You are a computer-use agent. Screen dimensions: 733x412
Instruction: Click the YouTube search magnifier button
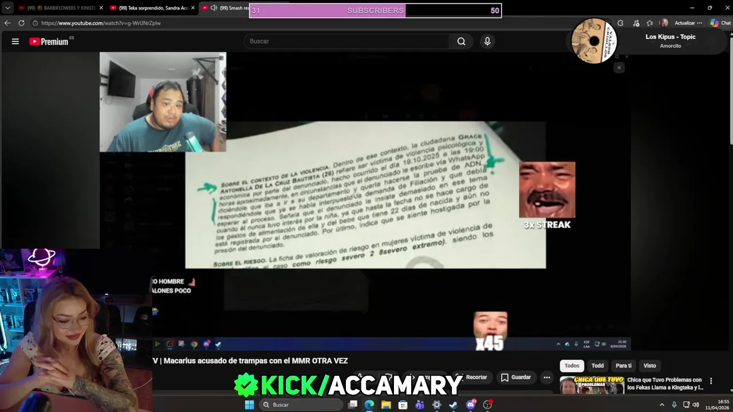click(x=461, y=41)
